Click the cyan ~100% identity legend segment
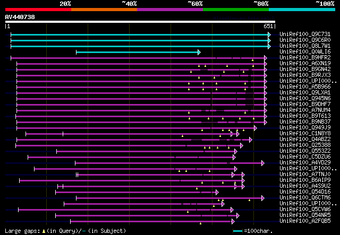The height and width of the screenshot is (235, 340). 302,10
